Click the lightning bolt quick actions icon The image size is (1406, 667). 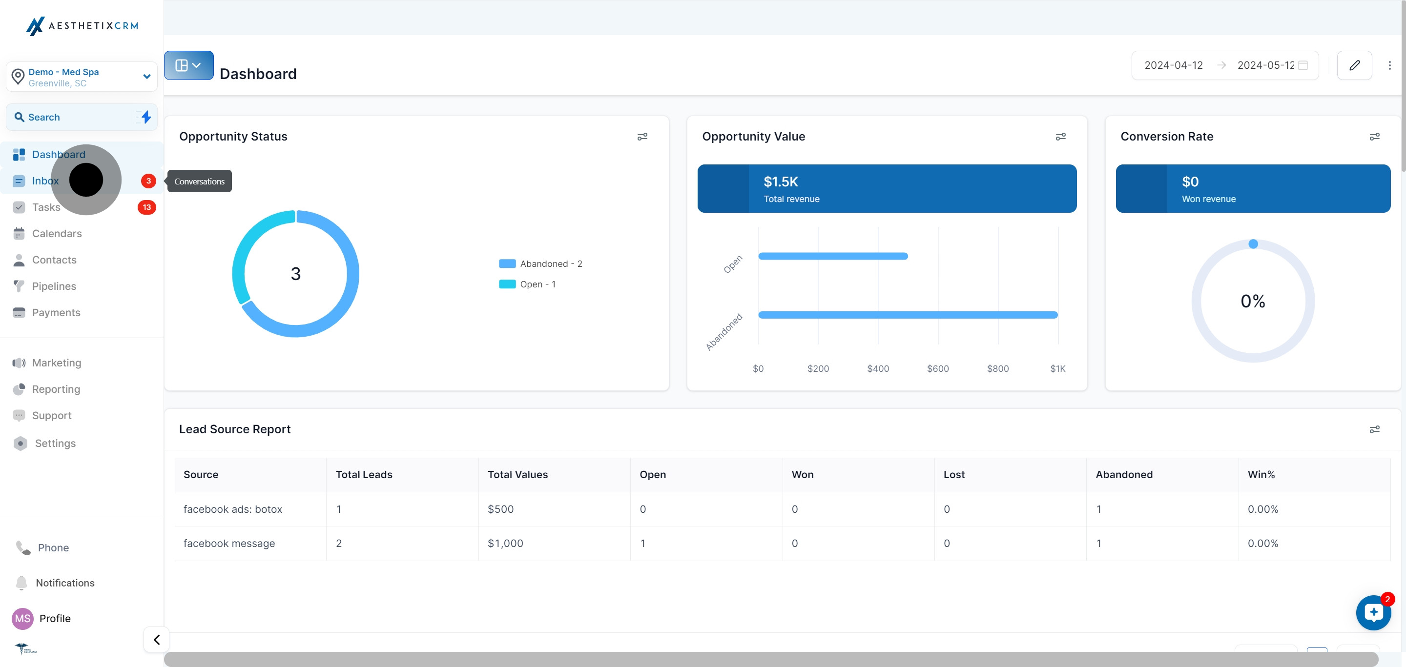pos(146,117)
